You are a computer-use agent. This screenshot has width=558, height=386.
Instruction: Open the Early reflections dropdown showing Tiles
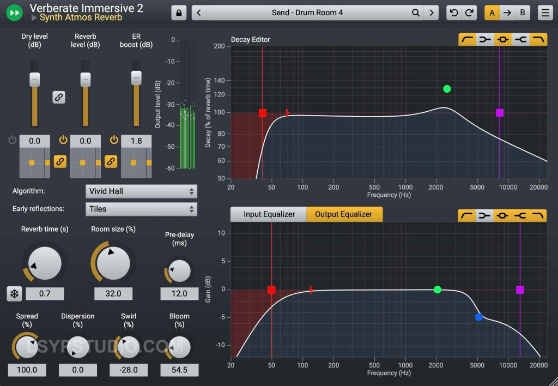tap(141, 209)
